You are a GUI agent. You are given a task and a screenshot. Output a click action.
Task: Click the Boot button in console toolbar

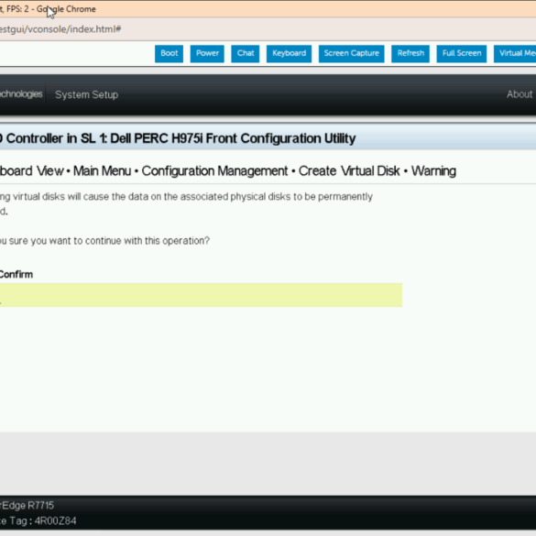(x=169, y=54)
